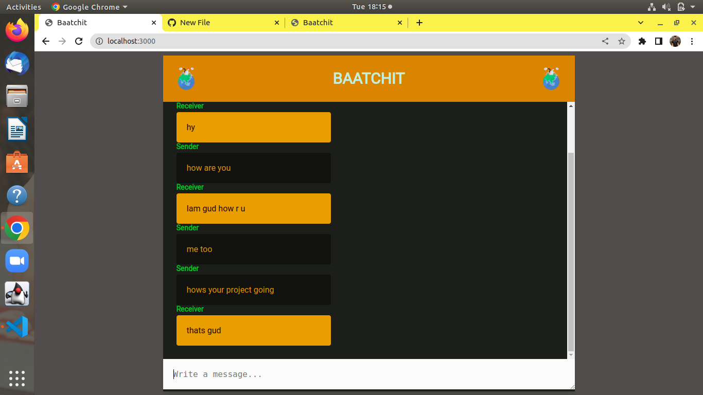Open Chrome's three-dot menu
The height and width of the screenshot is (395, 703).
pos(692,41)
